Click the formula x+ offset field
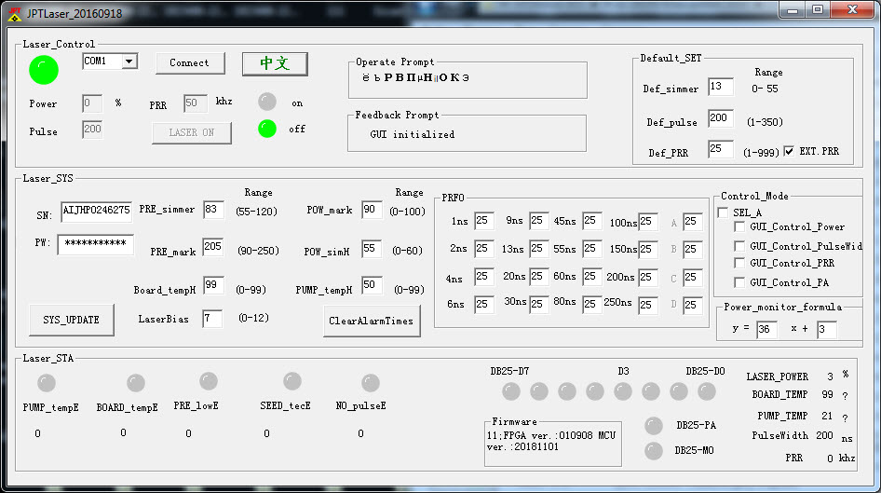The image size is (881, 493). pyautogui.click(x=826, y=329)
